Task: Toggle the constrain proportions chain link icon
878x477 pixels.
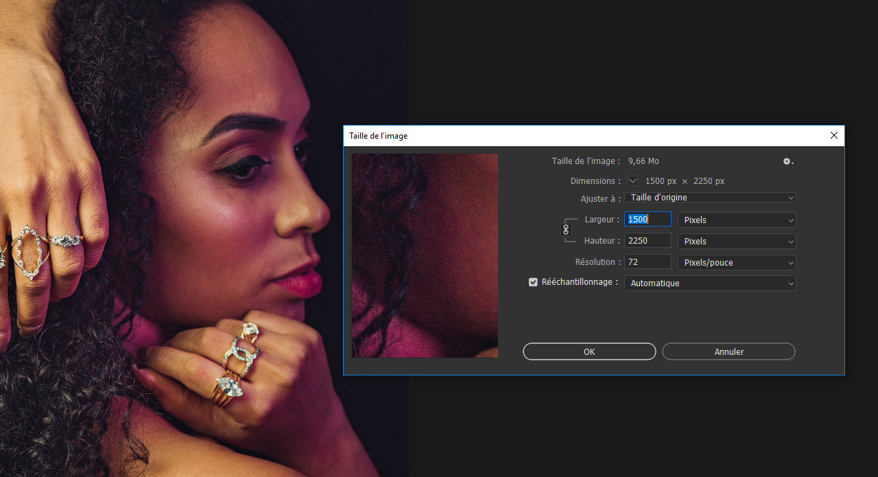Action: click(x=566, y=230)
